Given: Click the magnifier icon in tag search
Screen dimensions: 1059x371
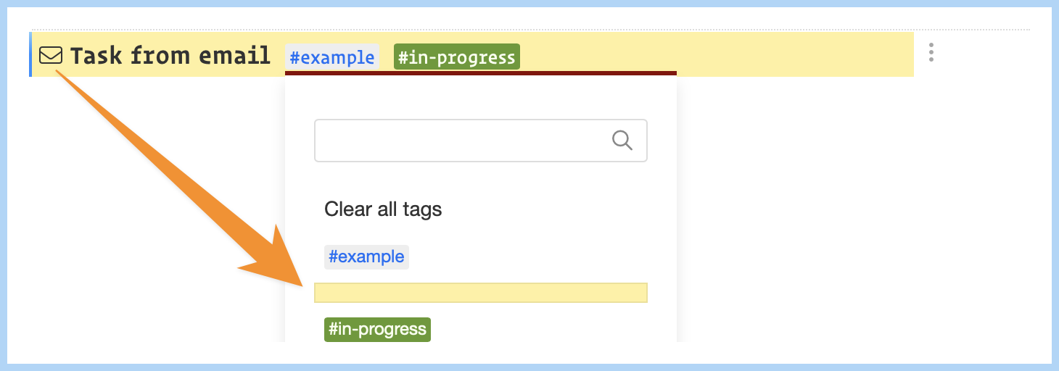Looking at the screenshot, I should click(x=622, y=140).
